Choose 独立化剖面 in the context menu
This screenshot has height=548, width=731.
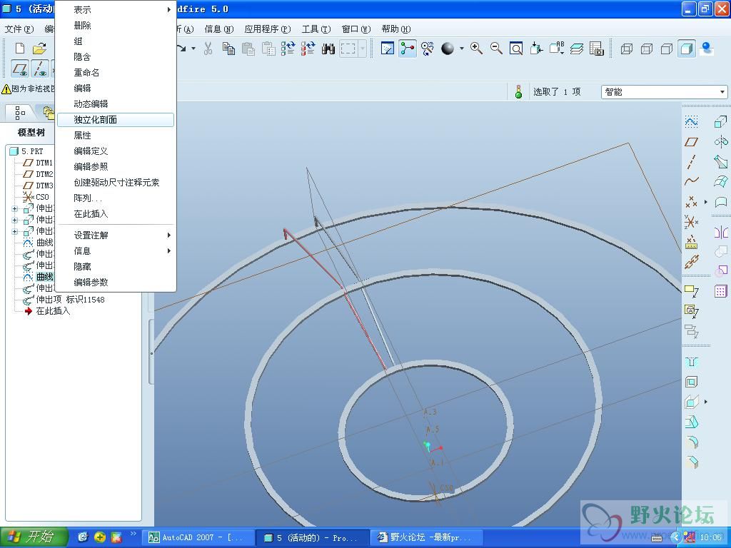pos(116,120)
